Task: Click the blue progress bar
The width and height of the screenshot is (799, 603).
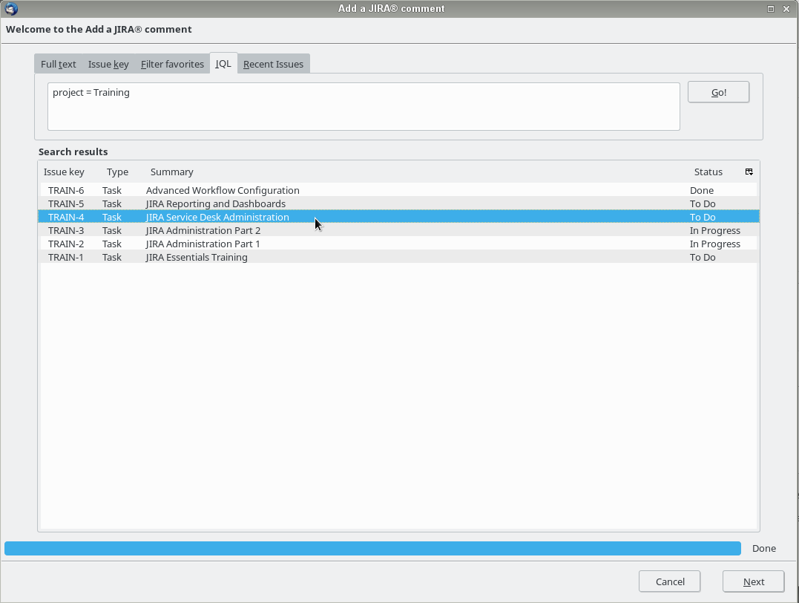Action: [x=372, y=548]
